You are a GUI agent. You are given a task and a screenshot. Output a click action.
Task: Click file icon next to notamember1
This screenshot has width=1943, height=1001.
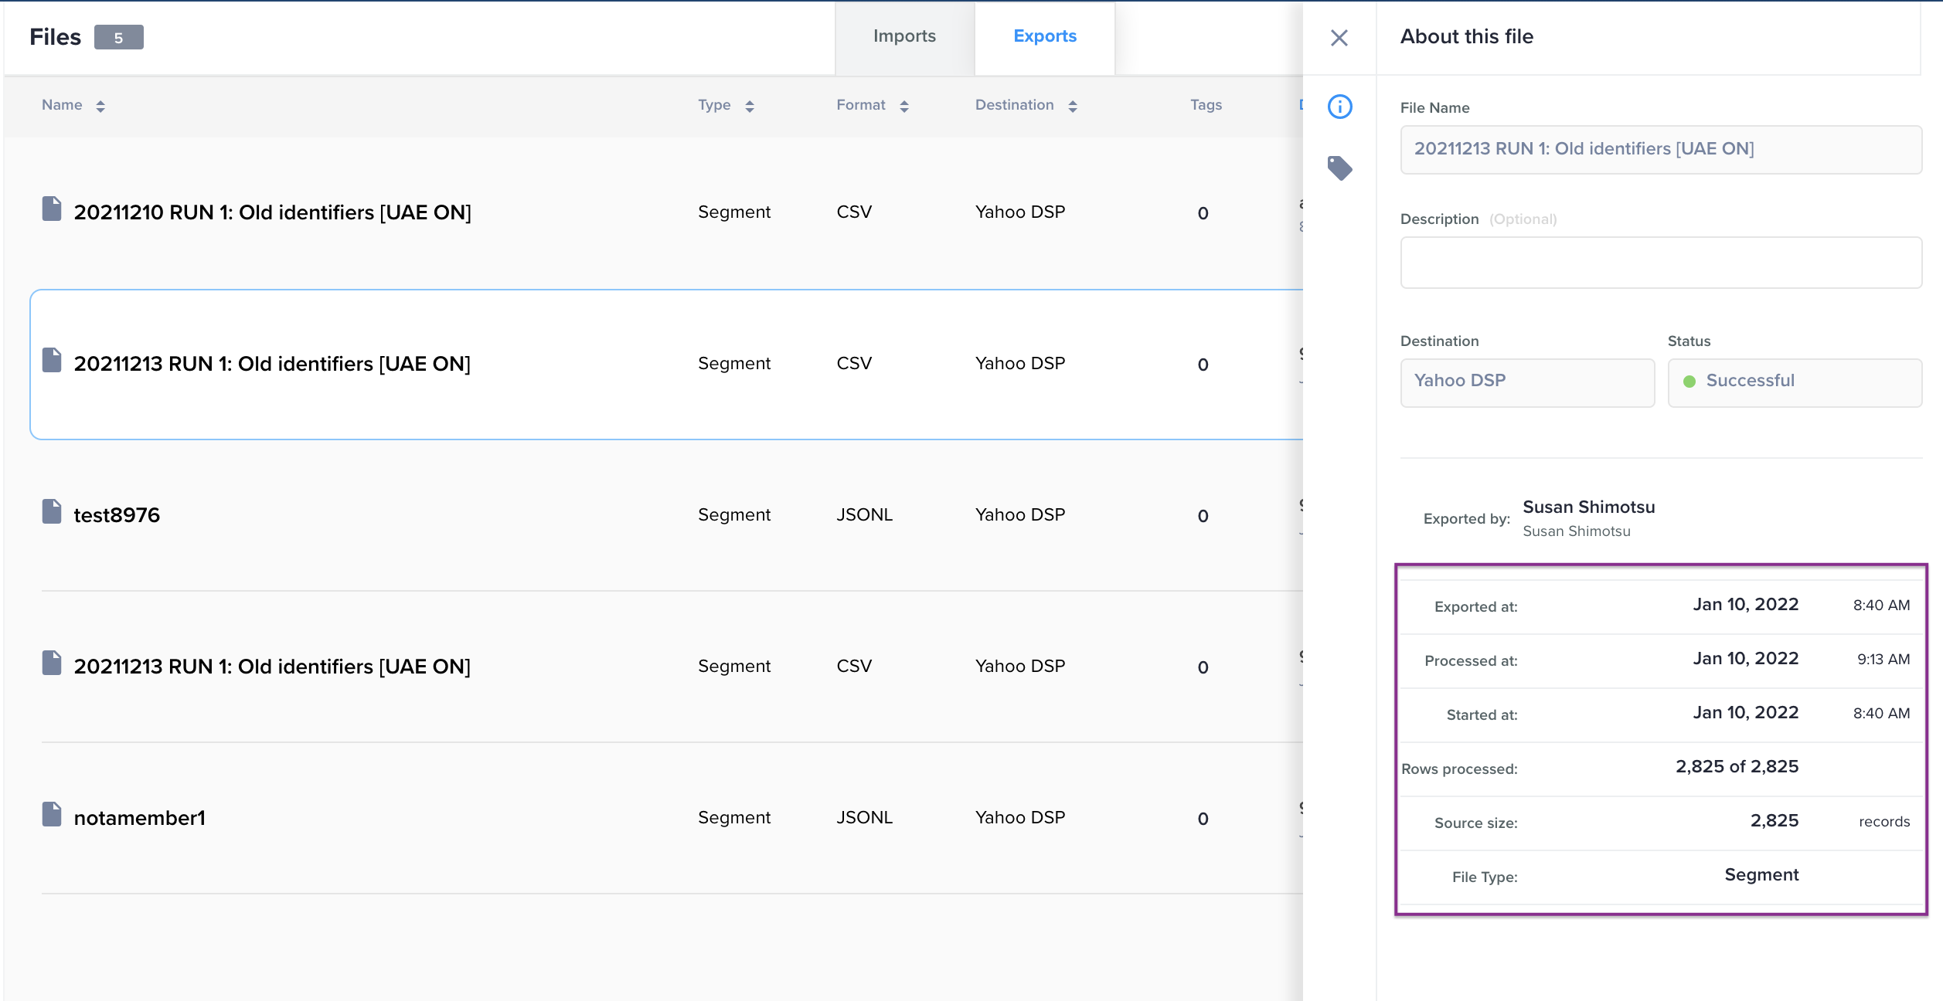[52, 815]
